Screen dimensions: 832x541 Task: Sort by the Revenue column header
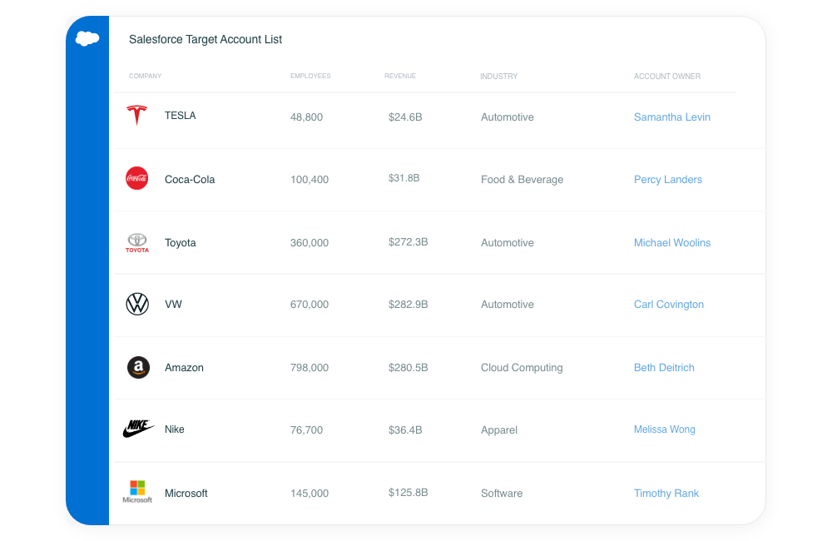coord(400,76)
